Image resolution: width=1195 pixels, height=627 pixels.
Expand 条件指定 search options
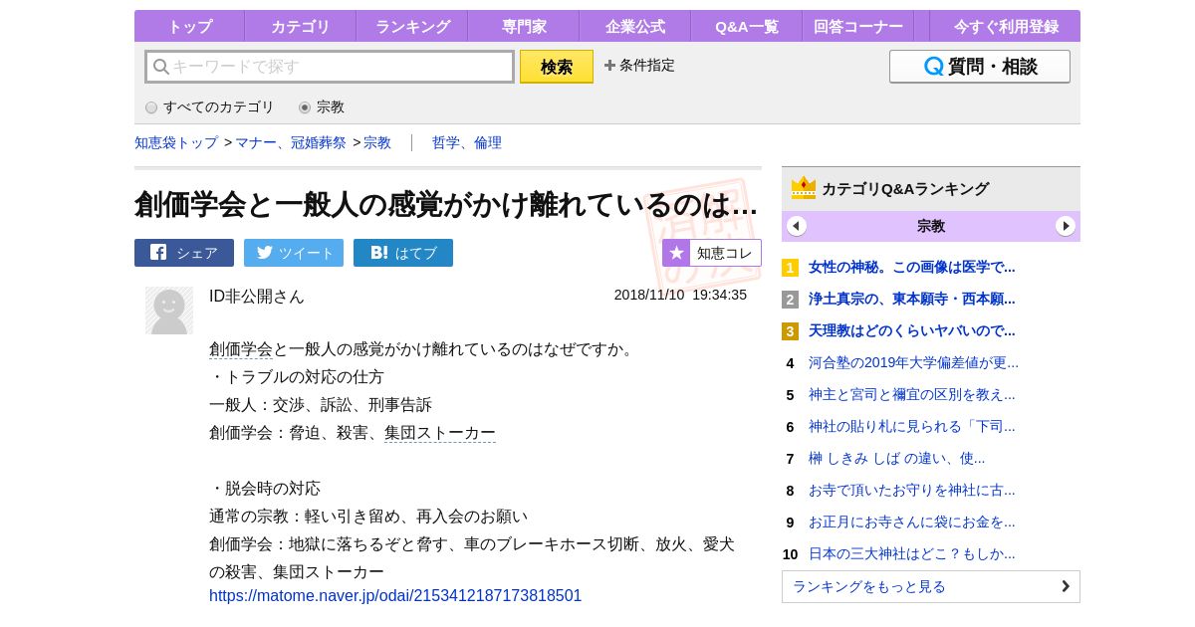coord(639,66)
